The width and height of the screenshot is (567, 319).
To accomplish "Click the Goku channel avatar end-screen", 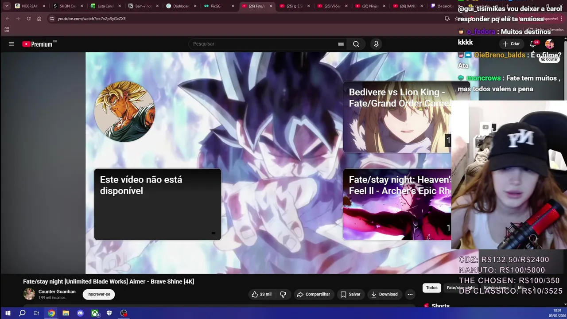I will click(x=124, y=111).
